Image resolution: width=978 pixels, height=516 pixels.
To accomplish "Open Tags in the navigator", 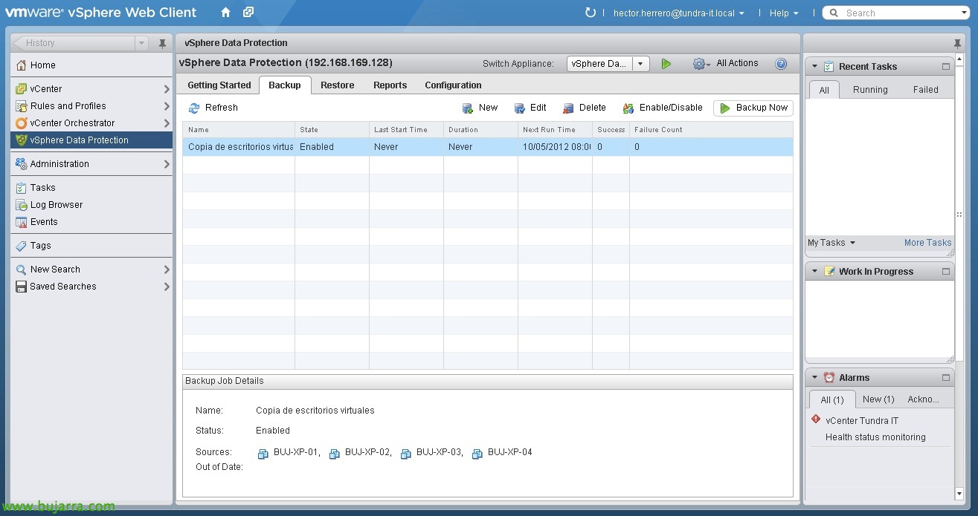I will point(91,246).
